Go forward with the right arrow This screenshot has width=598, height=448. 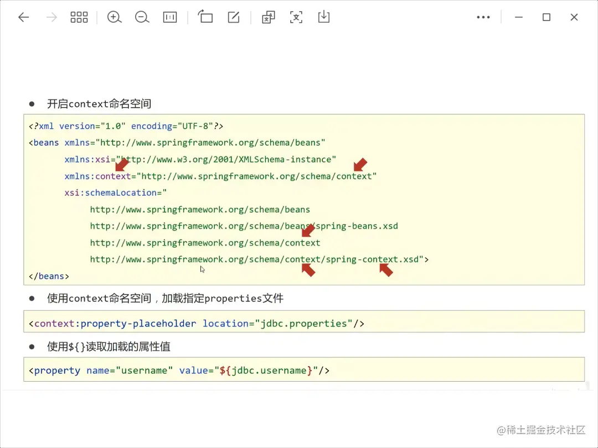51,17
